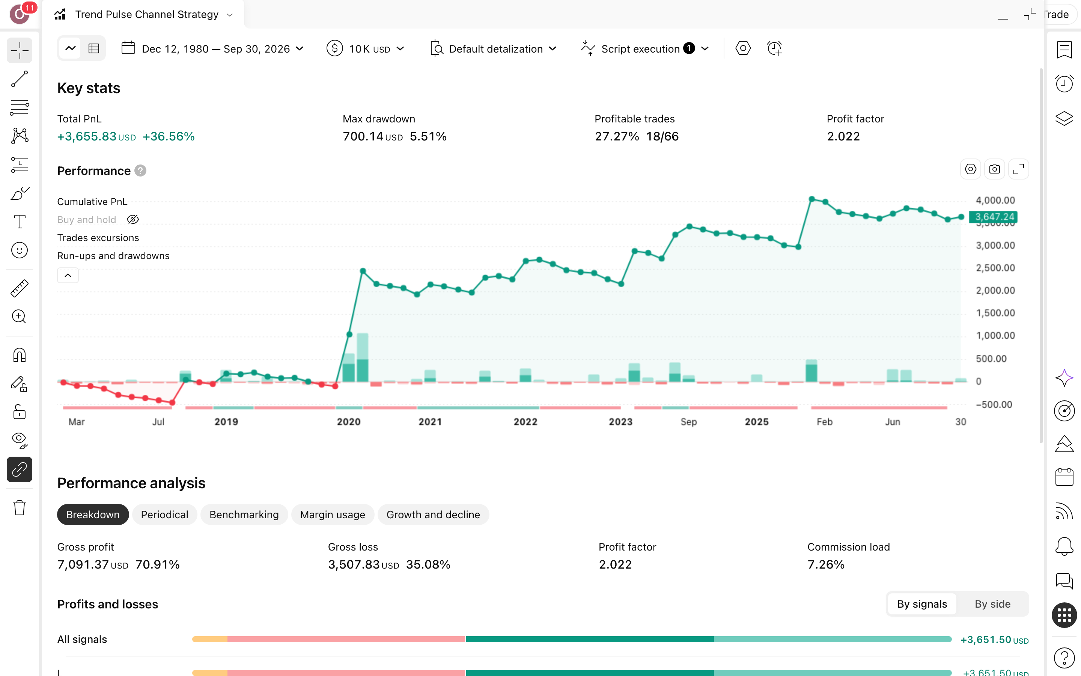Open the date range Dec 12, 1980 dropdown
1081x676 pixels.
(212, 49)
